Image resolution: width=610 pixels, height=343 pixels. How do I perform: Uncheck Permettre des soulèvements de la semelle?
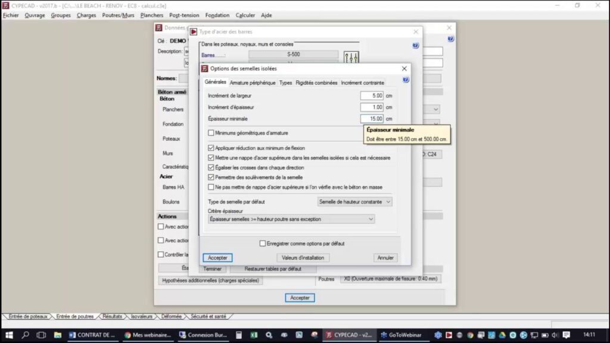coord(211,177)
